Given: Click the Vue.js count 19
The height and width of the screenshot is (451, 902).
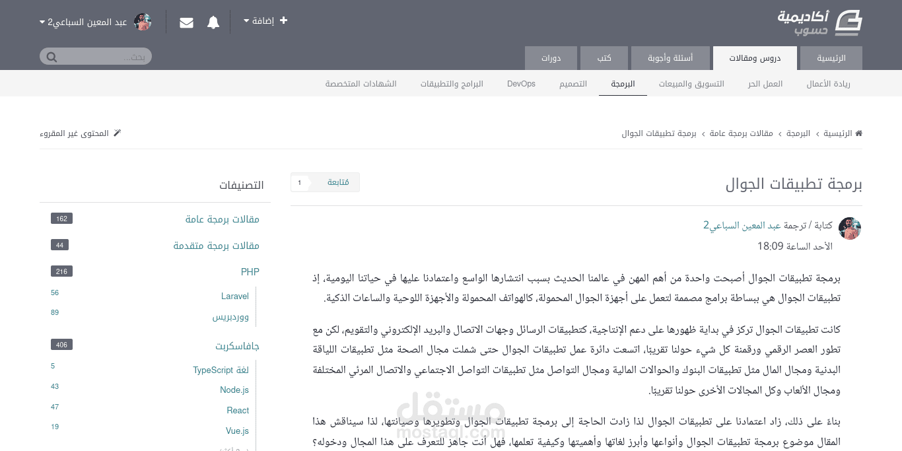Looking at the screenshot, I should coord(55,427).
